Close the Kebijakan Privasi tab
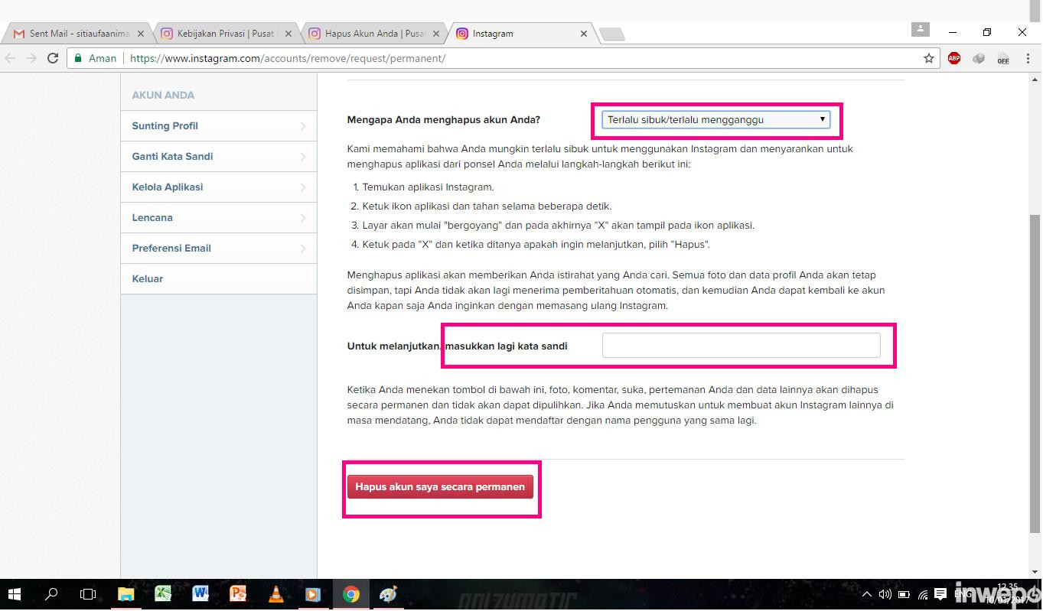1043x611 pixels. (288, 34)
